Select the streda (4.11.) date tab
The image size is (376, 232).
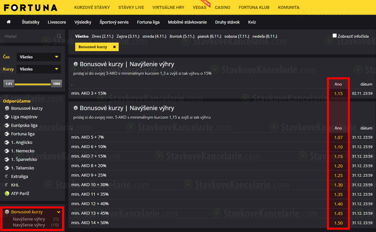click(x=154, y=36)
